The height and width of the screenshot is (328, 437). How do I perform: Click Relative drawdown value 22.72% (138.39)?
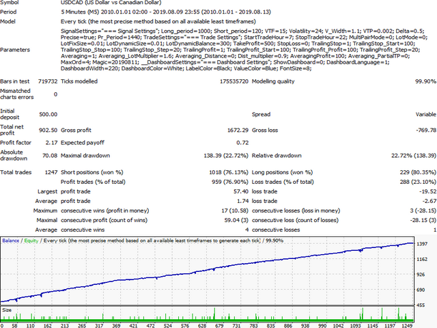(414, 156)
